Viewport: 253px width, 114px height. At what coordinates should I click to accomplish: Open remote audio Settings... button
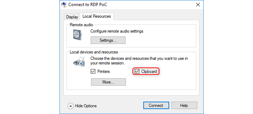pyautogui.click(x=108, y=40)
